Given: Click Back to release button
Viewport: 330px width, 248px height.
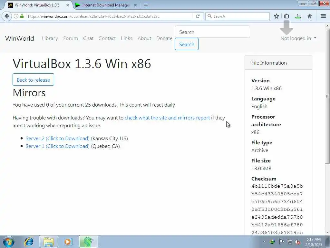Looking at the screenshot, I should tap(33, 80).
